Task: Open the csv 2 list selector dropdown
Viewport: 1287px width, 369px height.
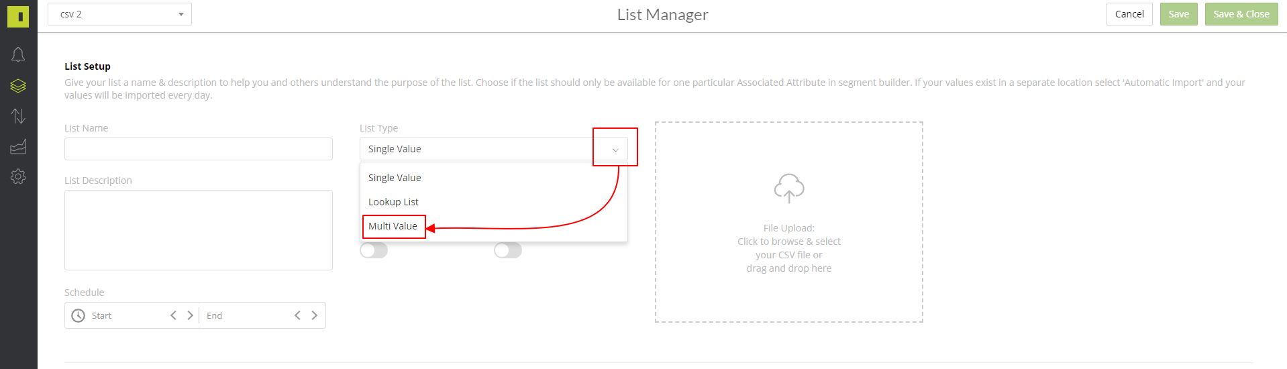Action: pyautogui.click(x=119, y=14)
